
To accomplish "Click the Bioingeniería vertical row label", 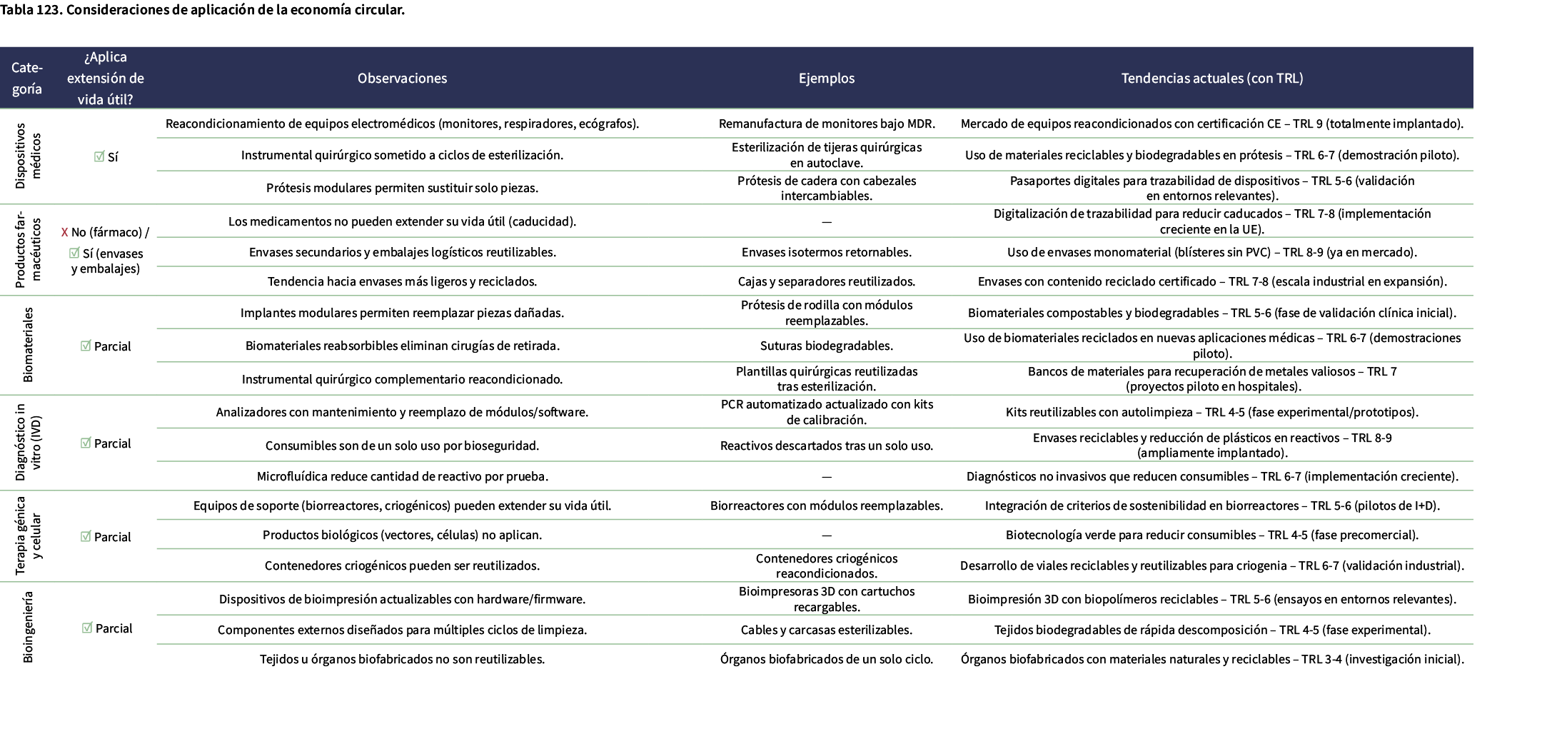I will [28, 628].
